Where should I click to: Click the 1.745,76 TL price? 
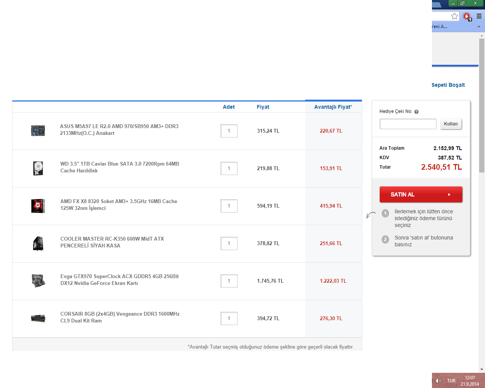(x=270, y=281)
